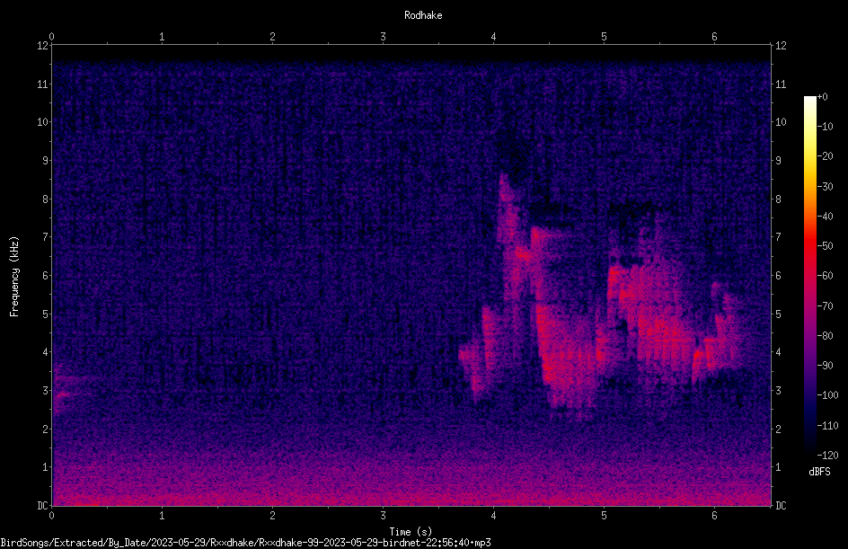Click the 6 kHz label on right axis
This screenshot has height=549, width=848.
pyautogui.click(x=778, y=275)
